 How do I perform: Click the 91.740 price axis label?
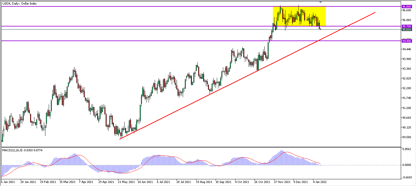coord(407,98)
